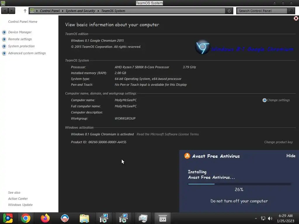Expand the arrow after Control Panel breadcrumb
The image size is (299, 224).
click(62, 11)
